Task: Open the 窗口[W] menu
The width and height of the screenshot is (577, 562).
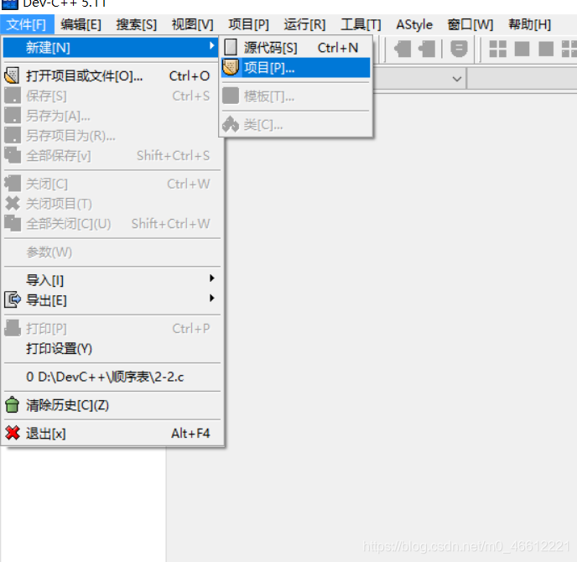Action: (470, 24)
